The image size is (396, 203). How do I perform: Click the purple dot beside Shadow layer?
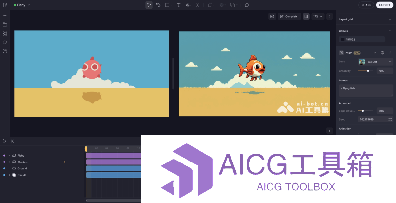pos(4,162)
